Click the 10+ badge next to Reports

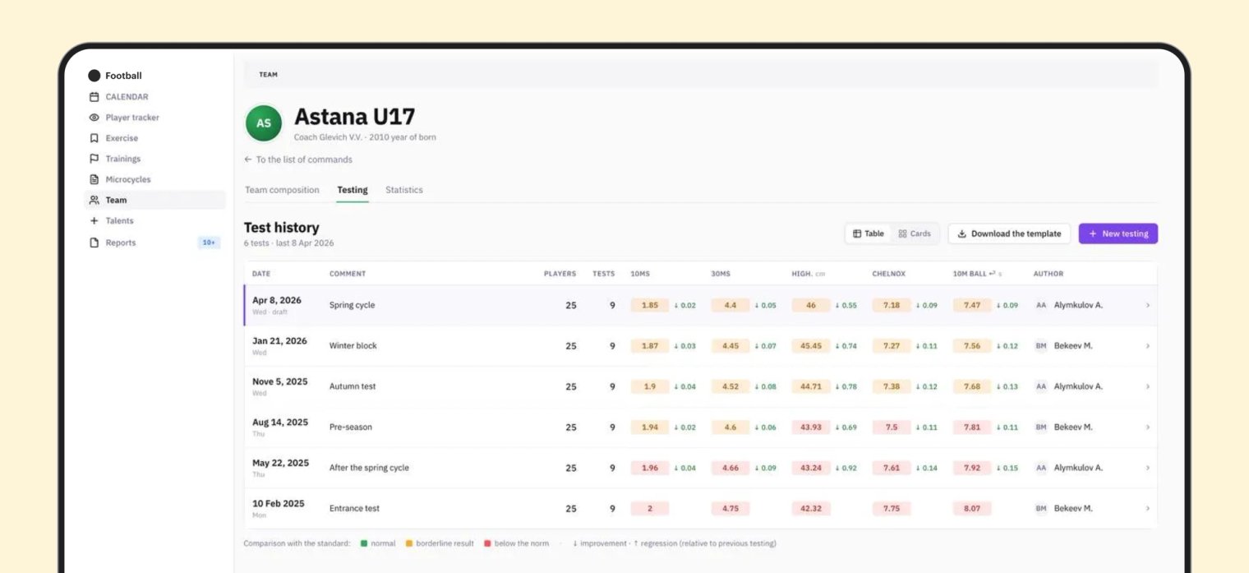point(209,243)
